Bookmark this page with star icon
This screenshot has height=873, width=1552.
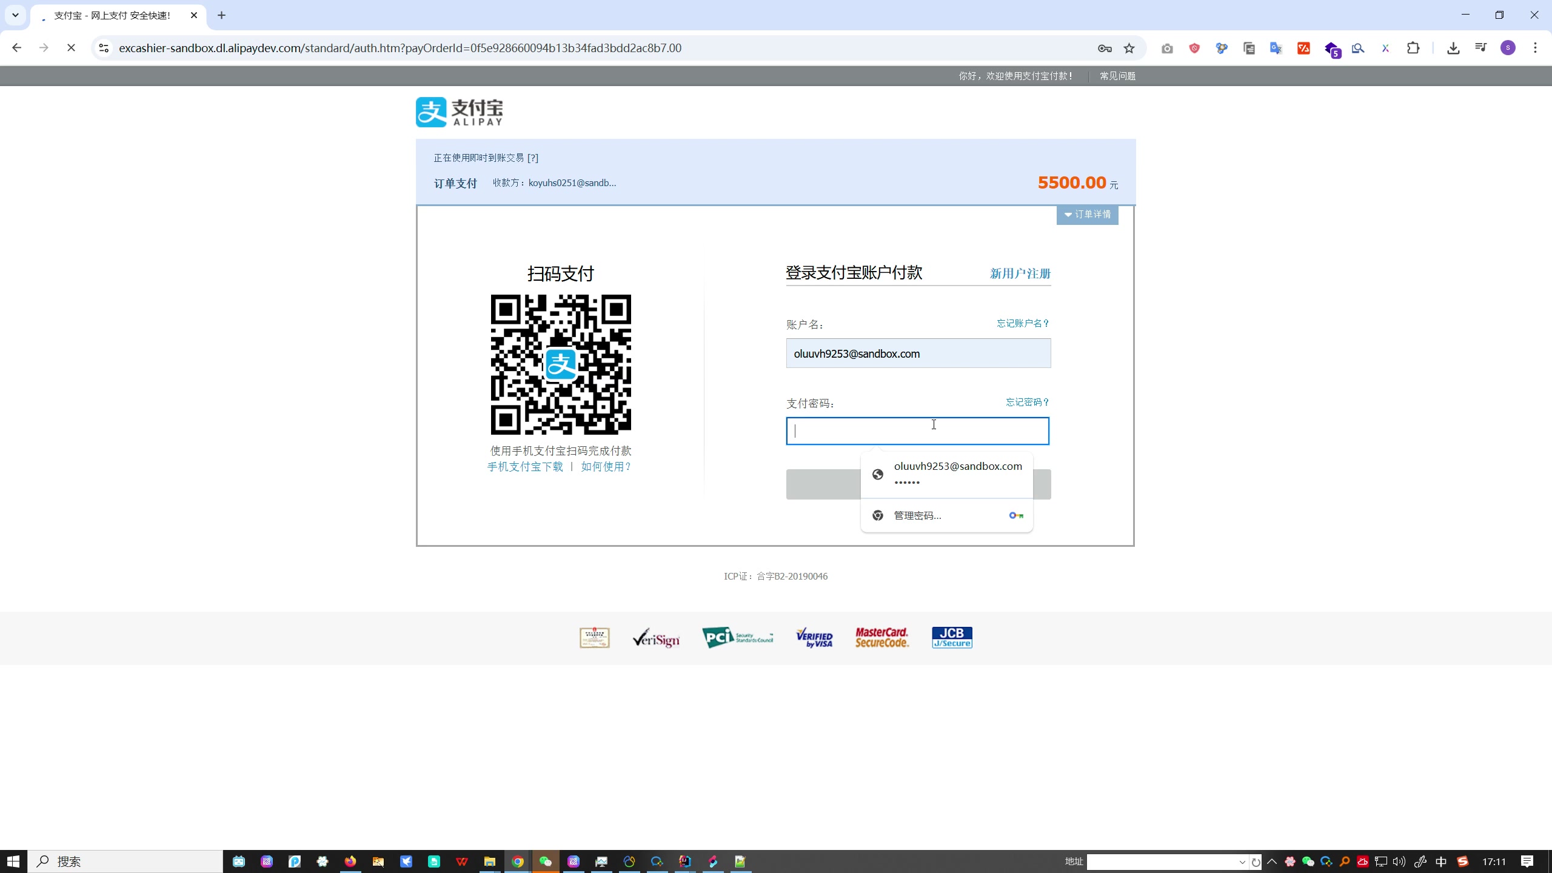(x=1129, y=48)
